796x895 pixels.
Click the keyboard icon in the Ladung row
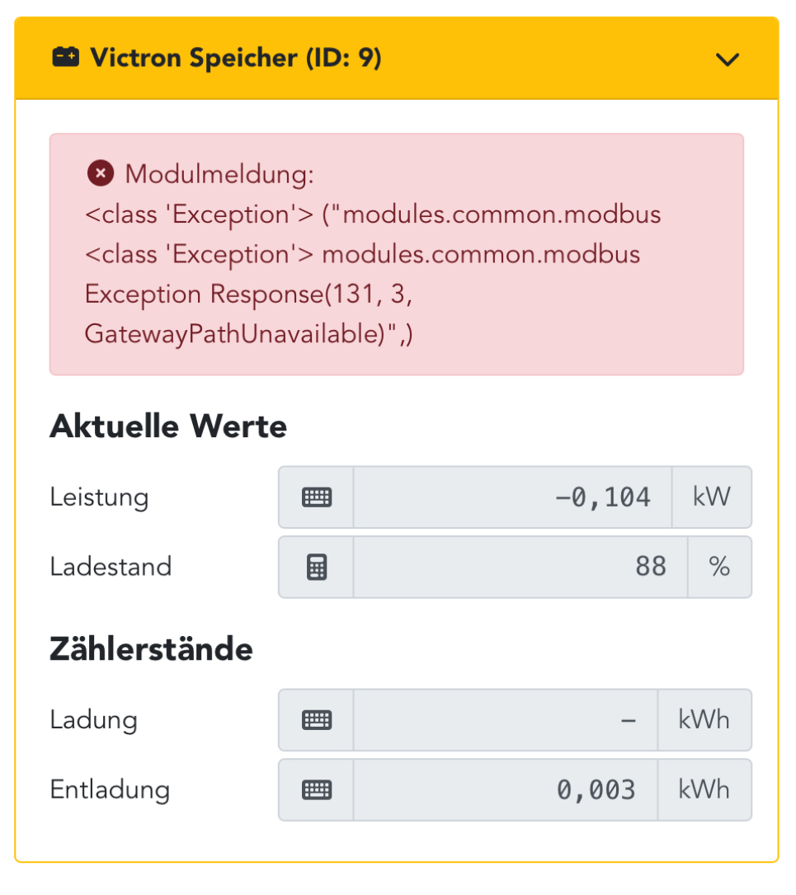point(316,720)
